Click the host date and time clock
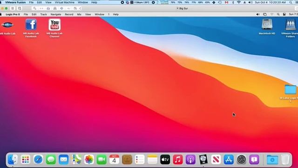The image size is (298, 168). pyautogui.click(x=270, y=2)
